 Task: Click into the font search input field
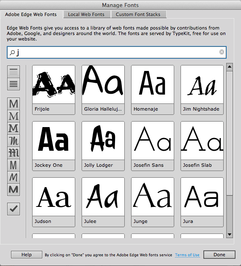pos(117,52)
